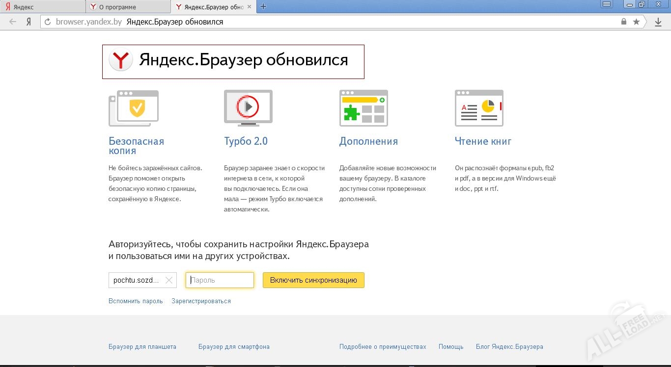Viewport: 671px width, 367px height.
Task: Switch to the Яндекс tab
Action: [42, 6]
